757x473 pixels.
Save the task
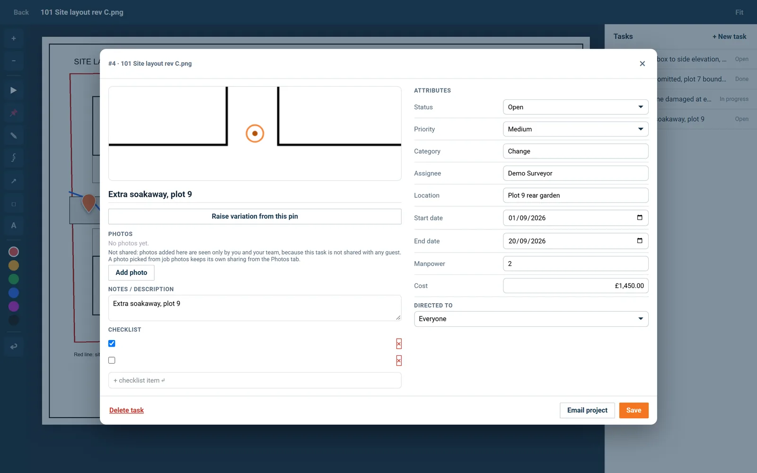point(634,410)
